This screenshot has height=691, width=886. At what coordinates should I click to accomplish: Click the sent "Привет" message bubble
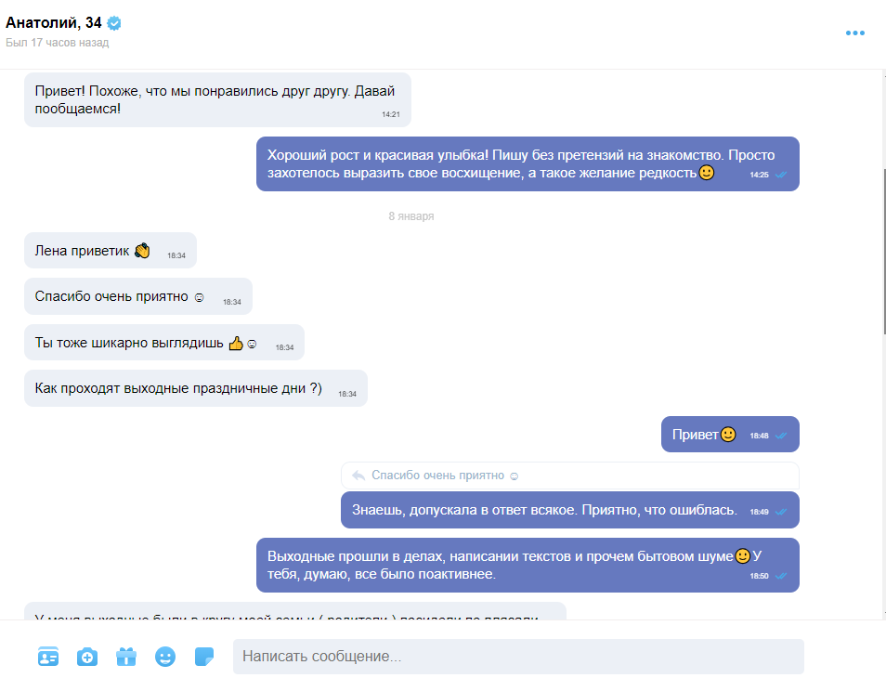coord(730,435)
